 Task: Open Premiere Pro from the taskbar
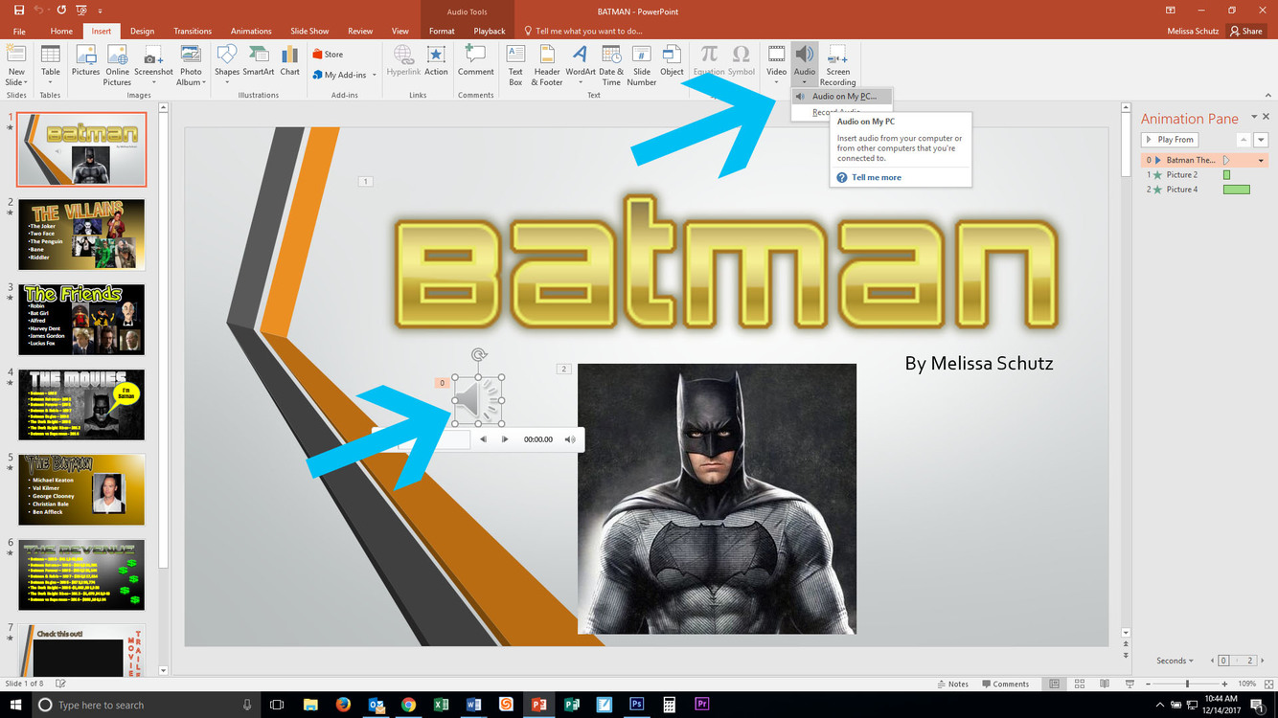pos(702,705)
